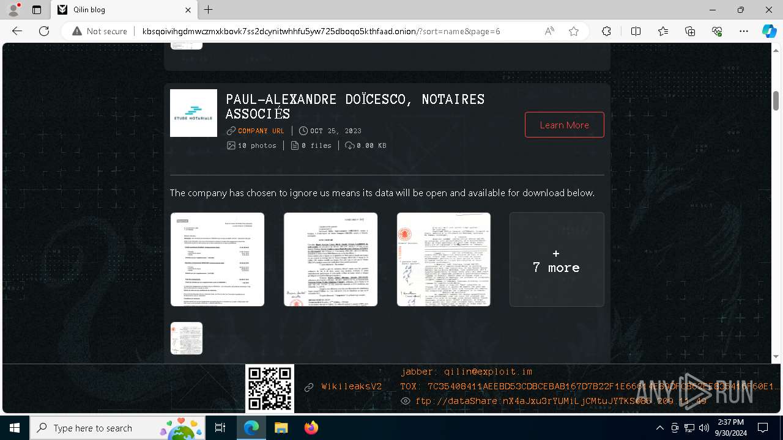Click the Etude Notariale company logo
Viewport: 783px width, 440px height.
193,113
